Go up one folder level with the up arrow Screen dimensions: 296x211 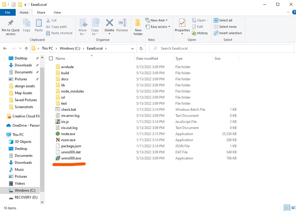pyautogui.click(x=26, y=48)
